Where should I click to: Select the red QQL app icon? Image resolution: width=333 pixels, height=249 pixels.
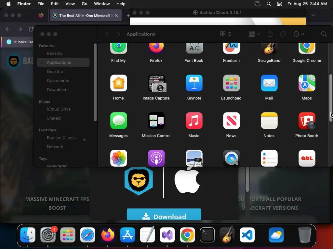pos(307,158)
